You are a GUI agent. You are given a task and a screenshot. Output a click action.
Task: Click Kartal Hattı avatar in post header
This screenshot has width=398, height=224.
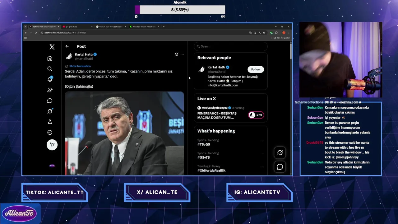tap(69, 56)
